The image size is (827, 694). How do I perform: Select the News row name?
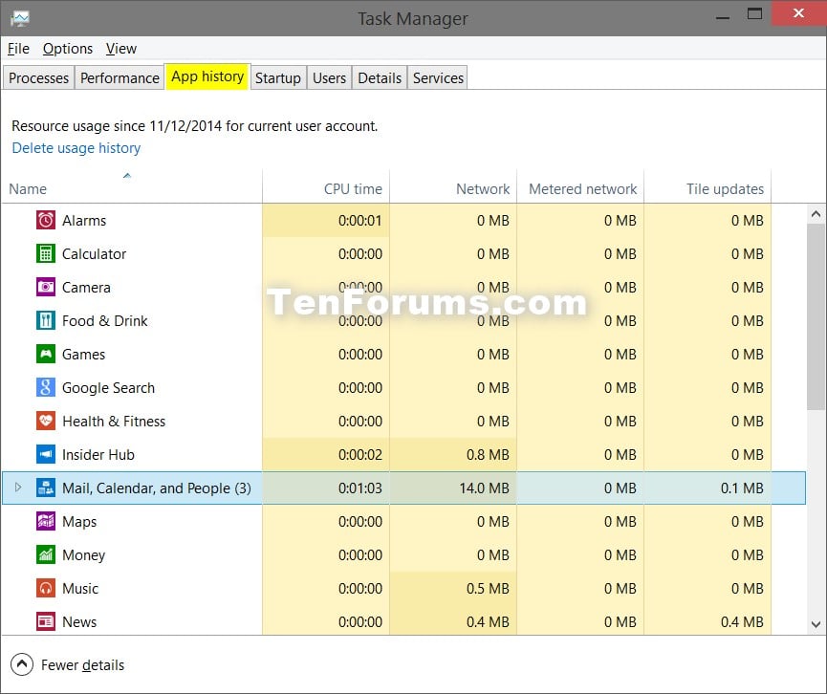tap(79, 622)
